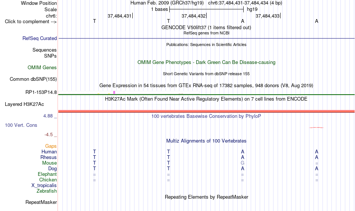Click the Scale label
Viewport: 355px width, 211px height.
coord(50,9)
